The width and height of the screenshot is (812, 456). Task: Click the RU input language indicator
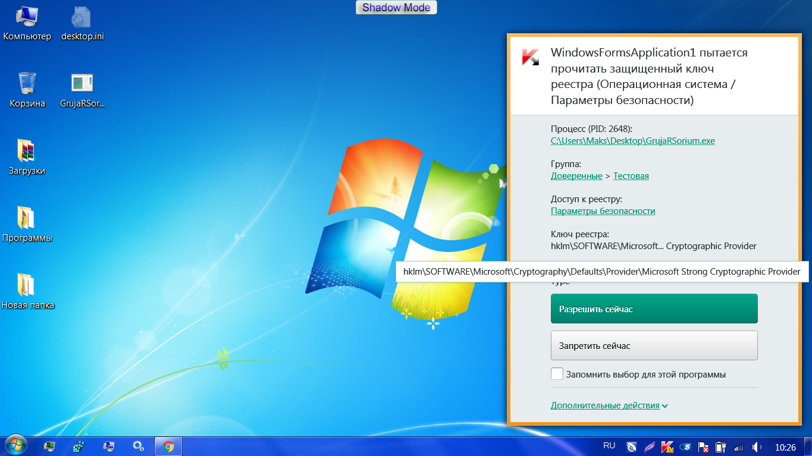[x=609, y=446]
